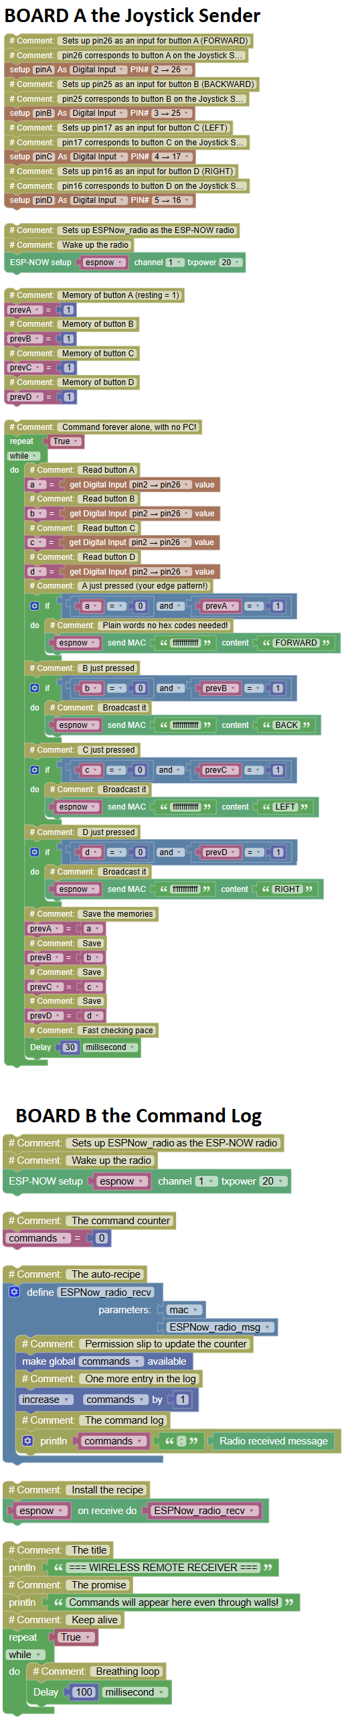
Task: Open espnow dropdown in Board B ESP-NOW setup
Action: click(122, 1181)
